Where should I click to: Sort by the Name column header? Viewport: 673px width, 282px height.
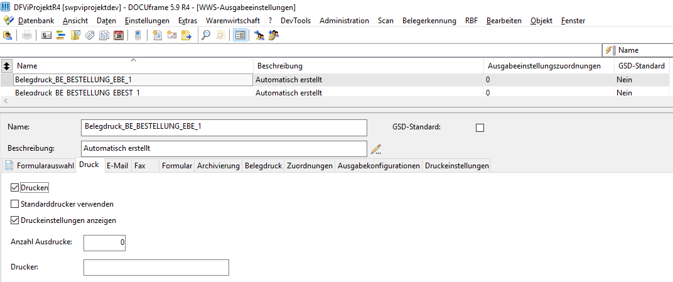click(x=134, y=66)
